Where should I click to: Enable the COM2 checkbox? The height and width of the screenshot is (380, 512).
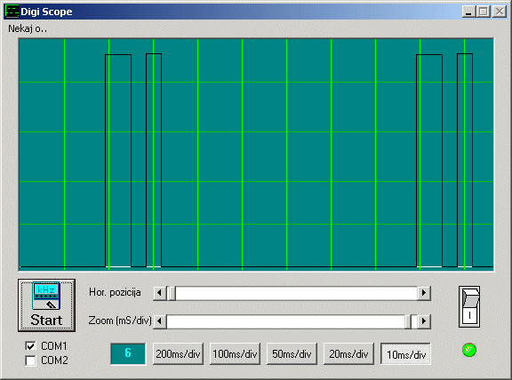tap(30, 360)
